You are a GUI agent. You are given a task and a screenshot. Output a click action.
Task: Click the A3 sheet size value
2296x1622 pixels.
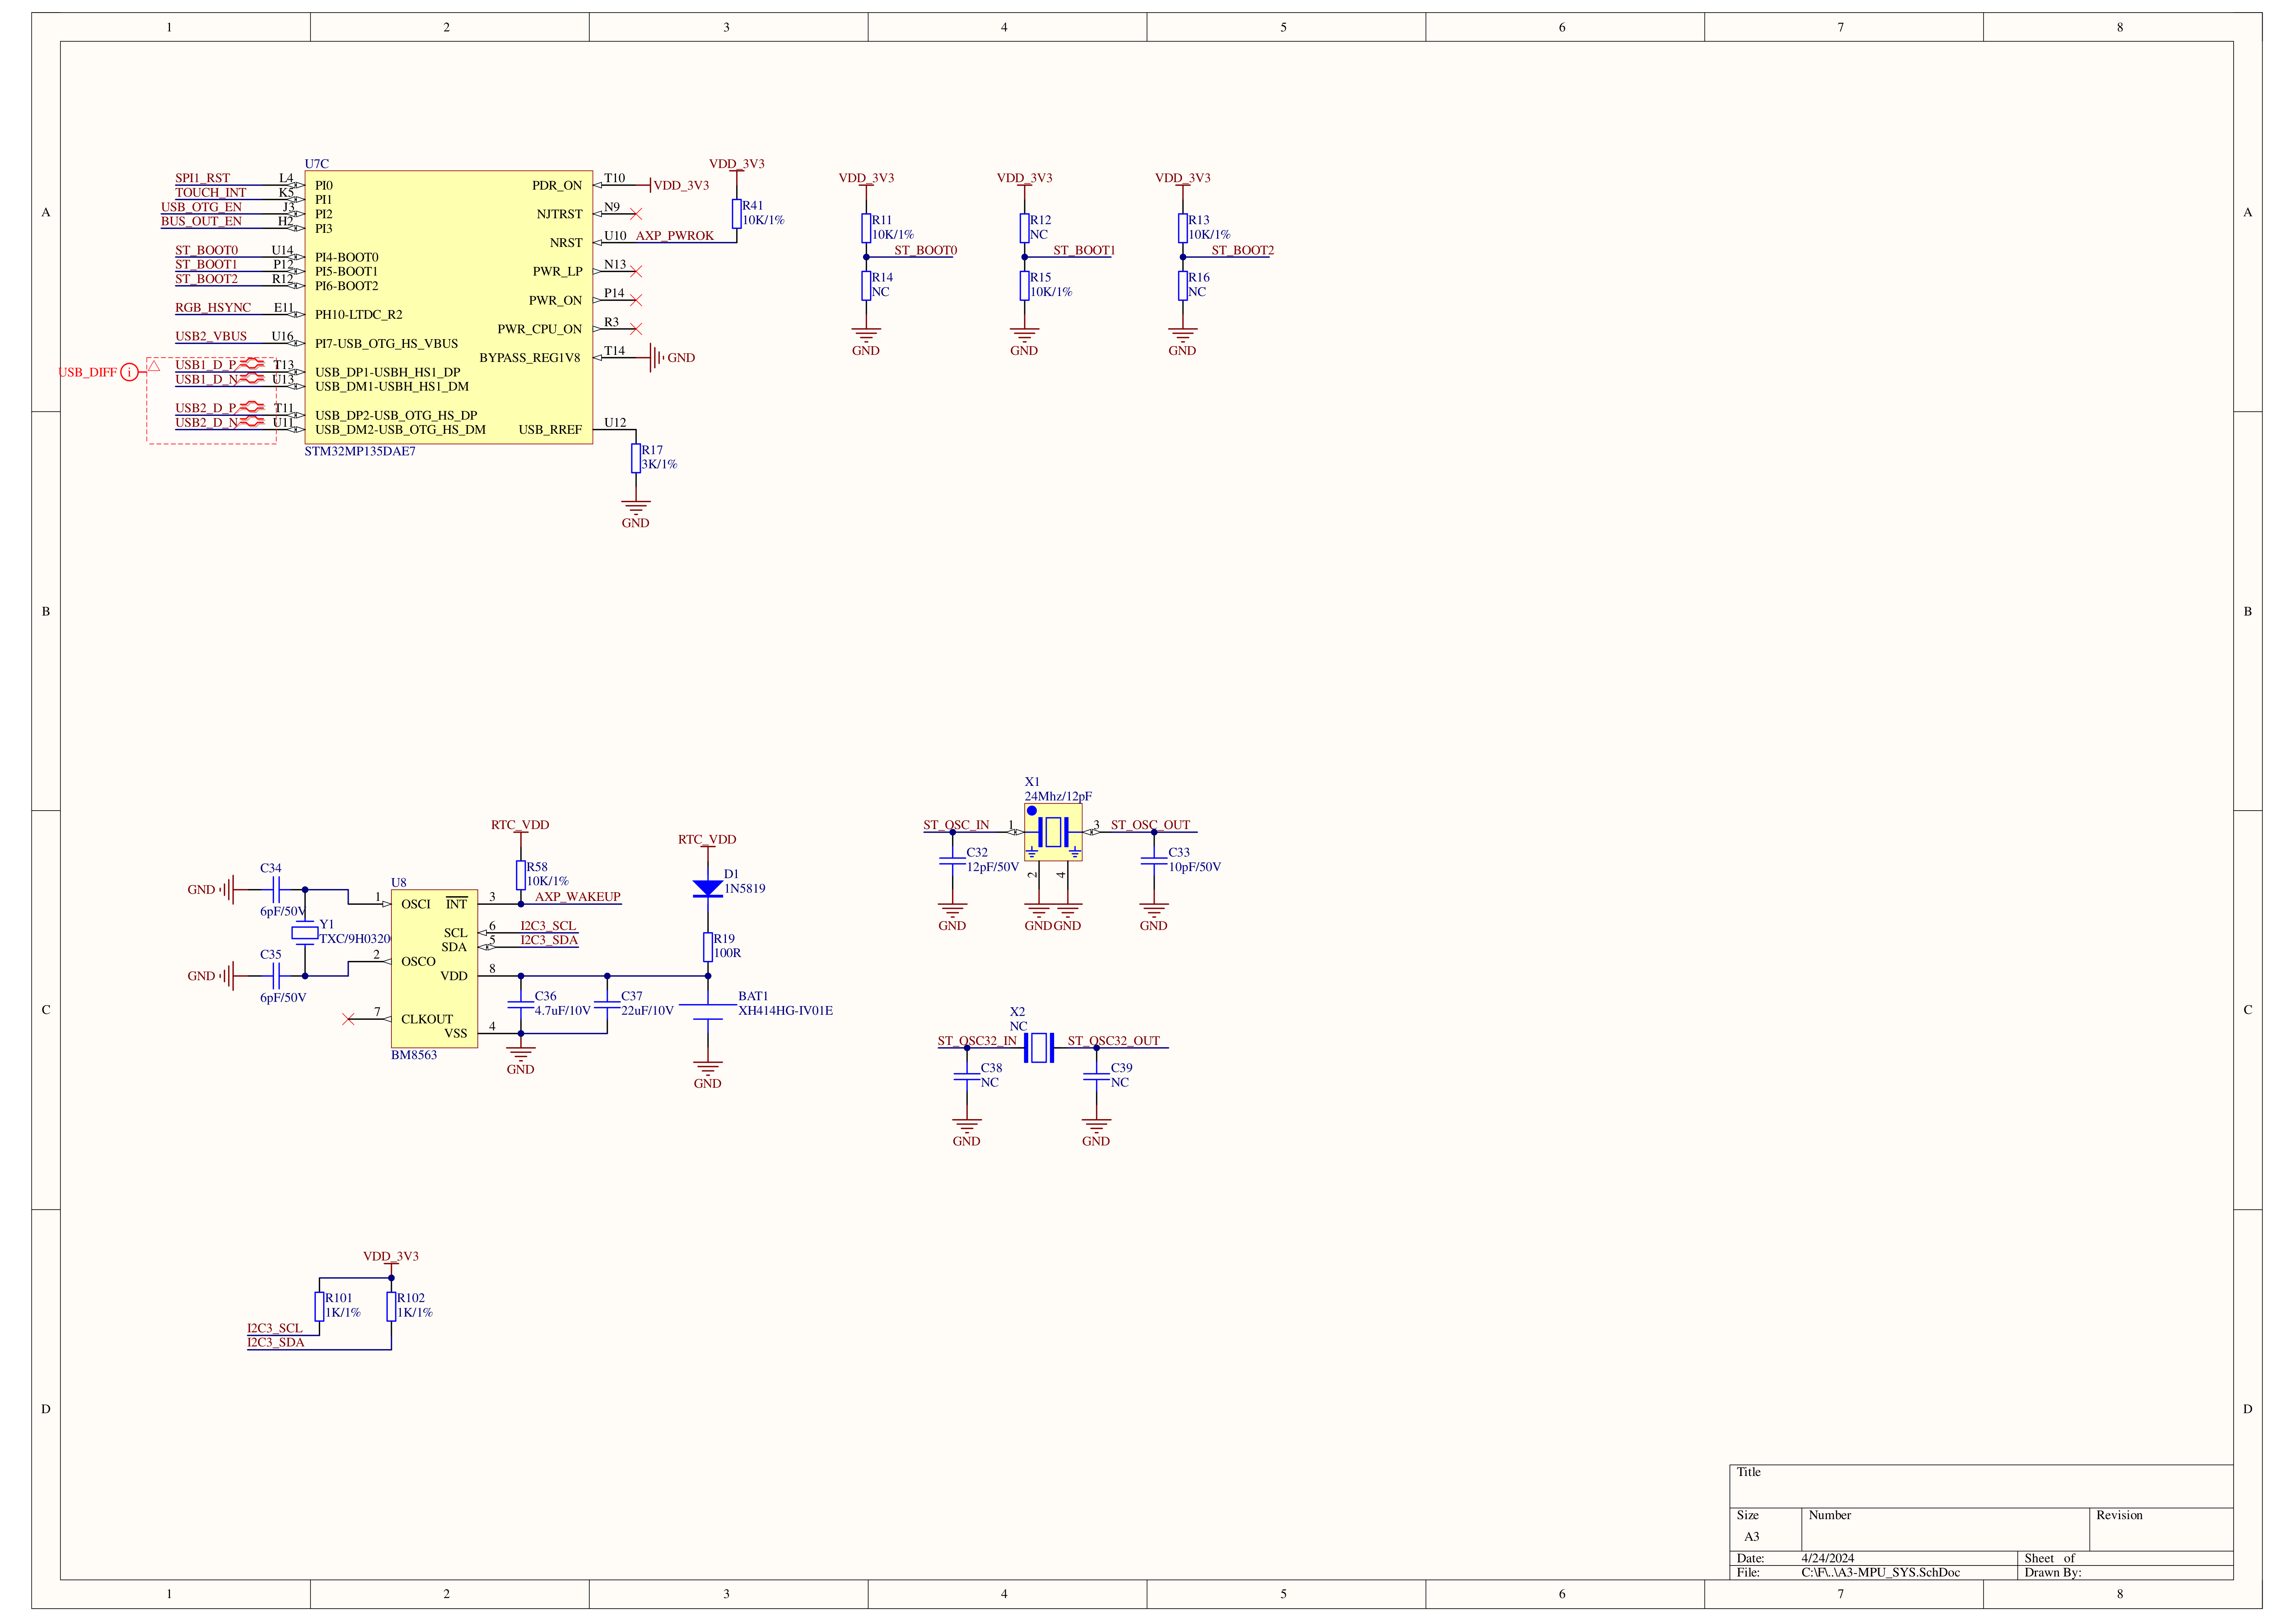pos(1752,1537)
